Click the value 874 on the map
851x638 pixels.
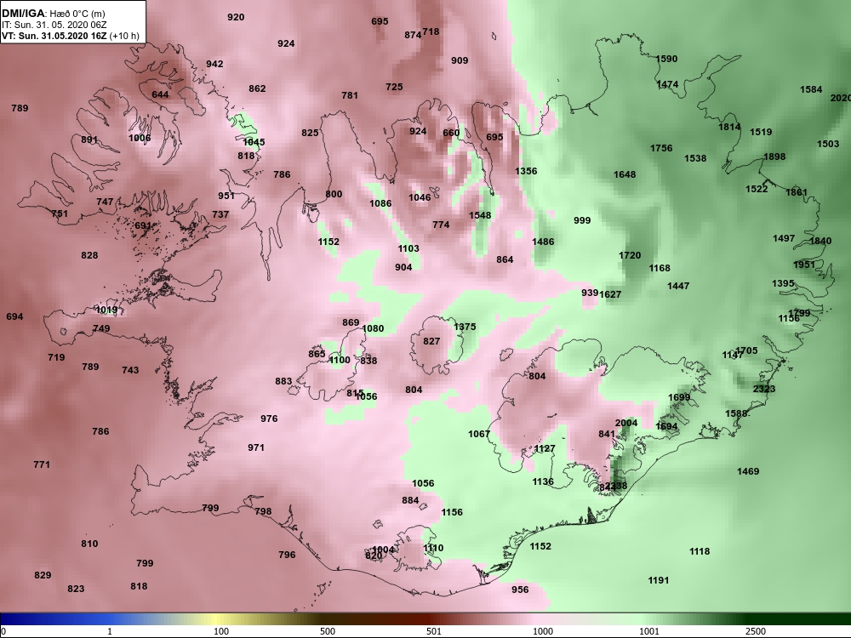413,35
